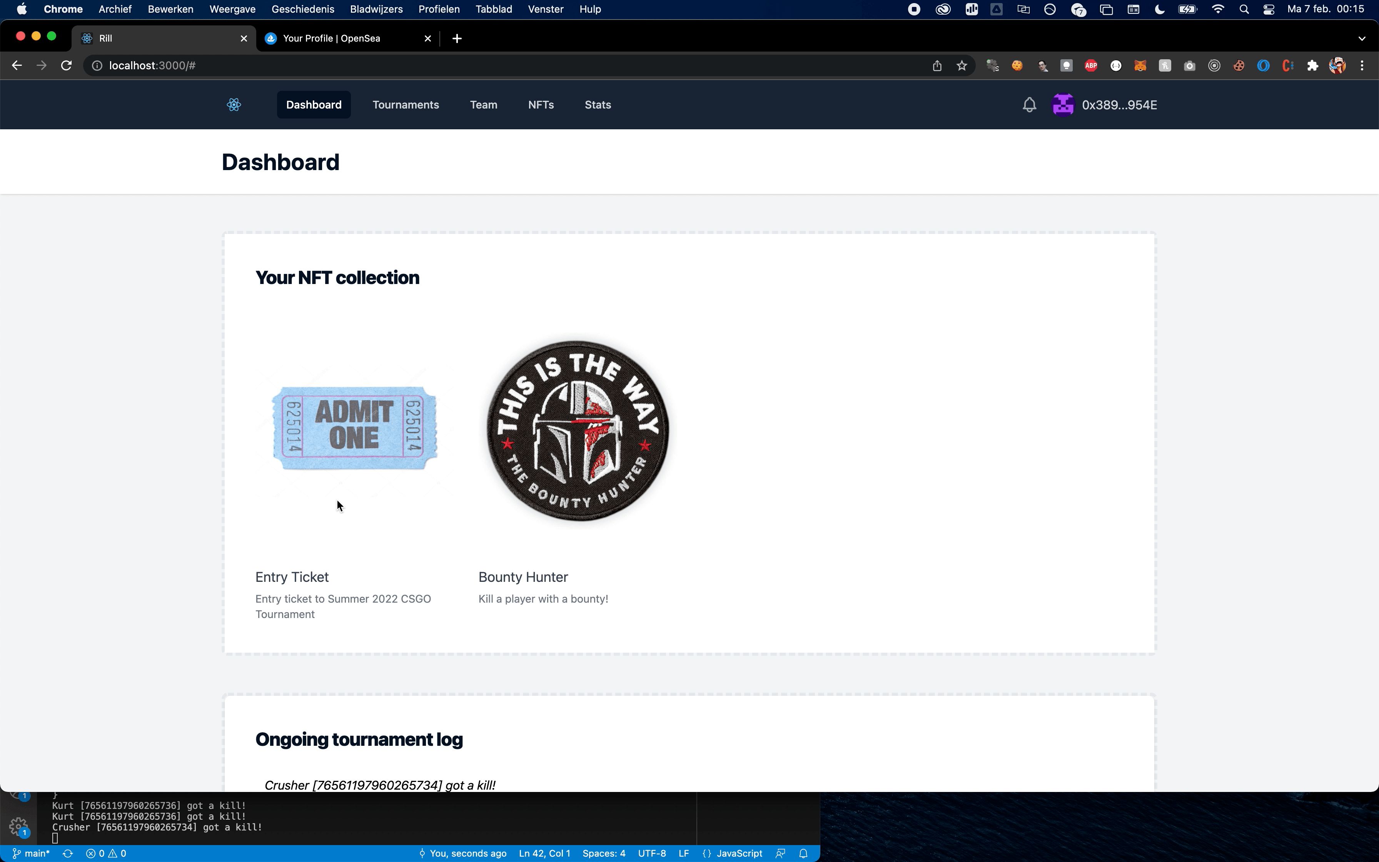Screen dimensions: 1379x862
Task: Go back in browser history
Action: coord(17,65)
